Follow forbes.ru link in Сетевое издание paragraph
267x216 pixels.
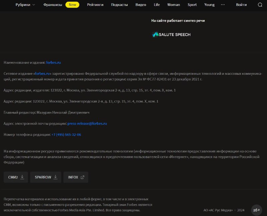42,73
